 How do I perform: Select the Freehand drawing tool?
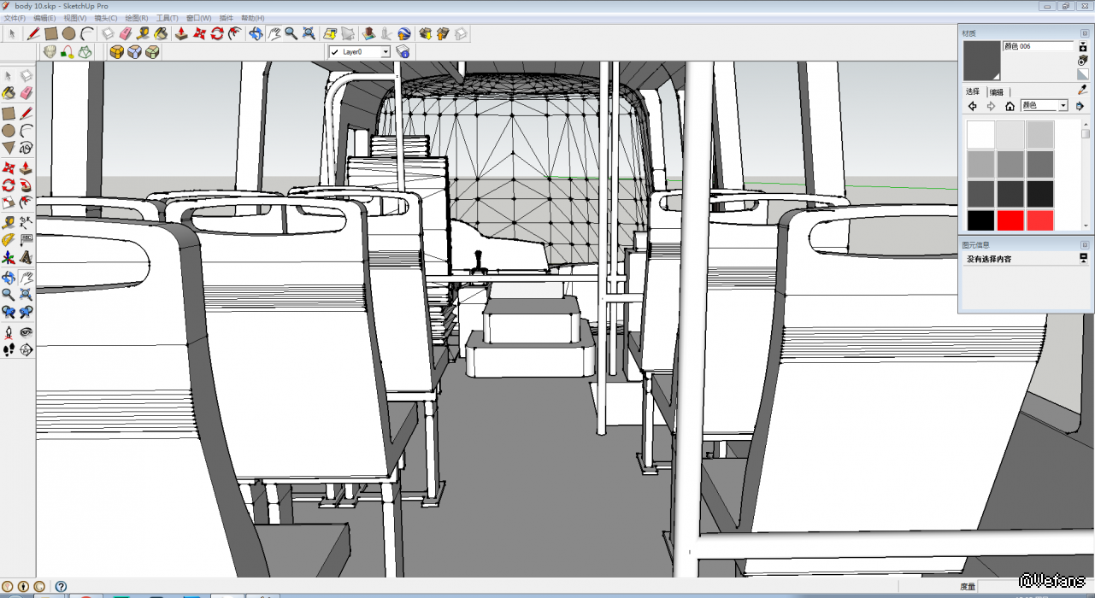pos(26,149)
